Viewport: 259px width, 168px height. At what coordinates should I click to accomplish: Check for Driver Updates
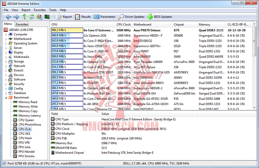[x=131, y=17]
